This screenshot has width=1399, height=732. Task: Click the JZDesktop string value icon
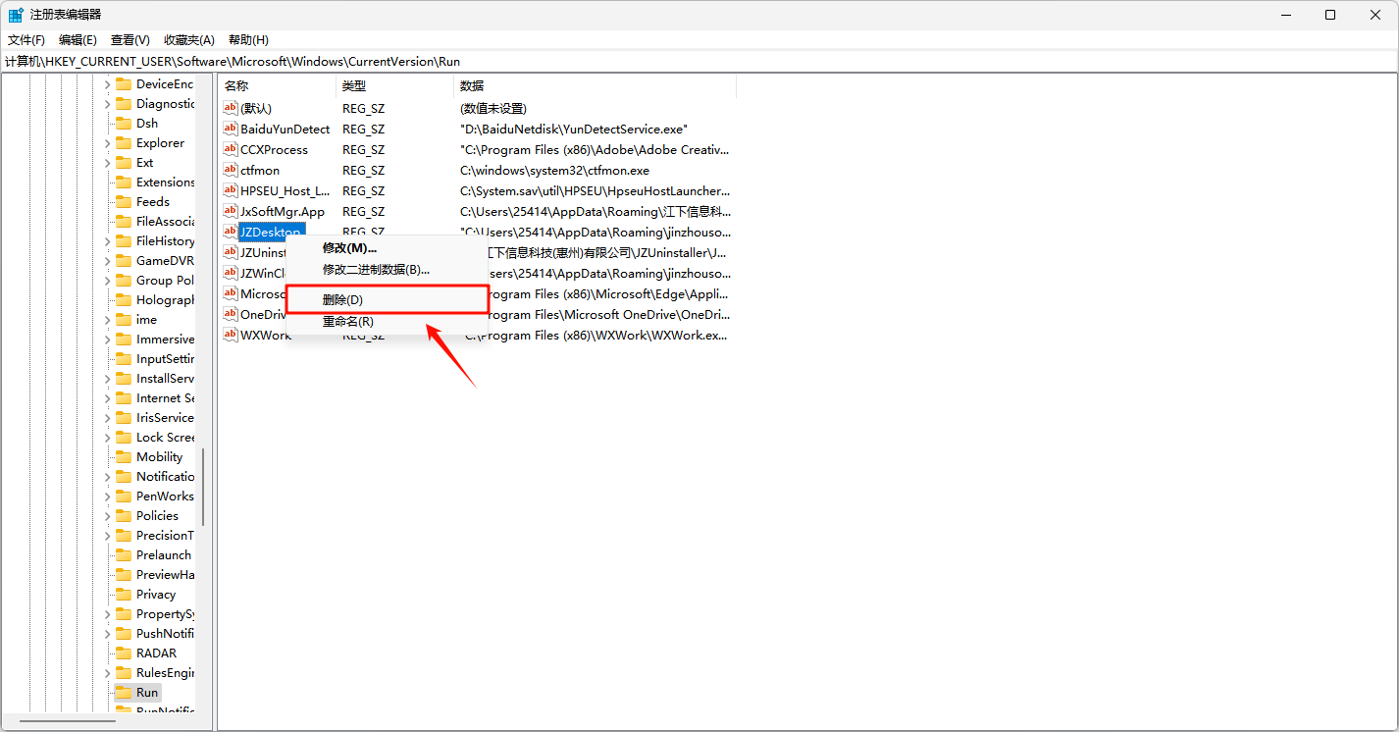point(231,232)
